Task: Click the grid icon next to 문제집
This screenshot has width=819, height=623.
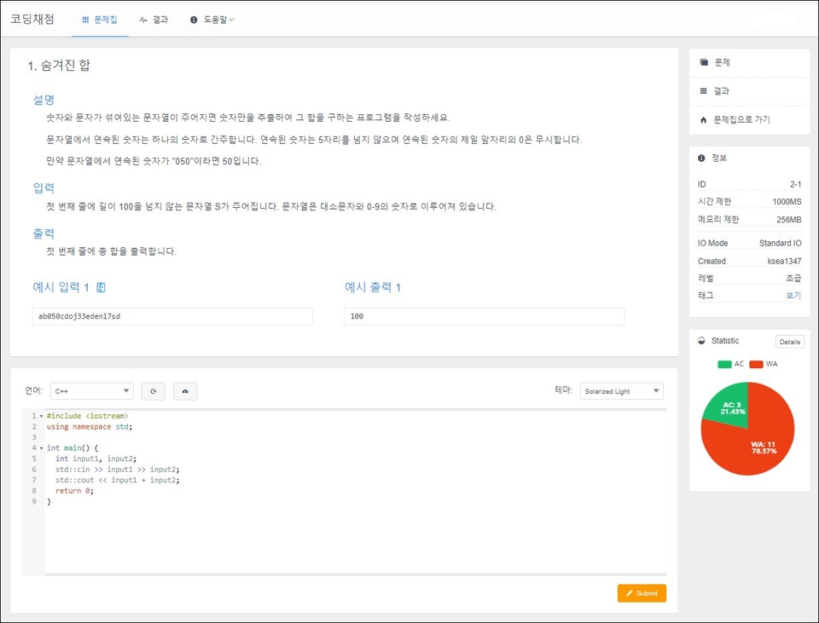Action: point(85,20)
